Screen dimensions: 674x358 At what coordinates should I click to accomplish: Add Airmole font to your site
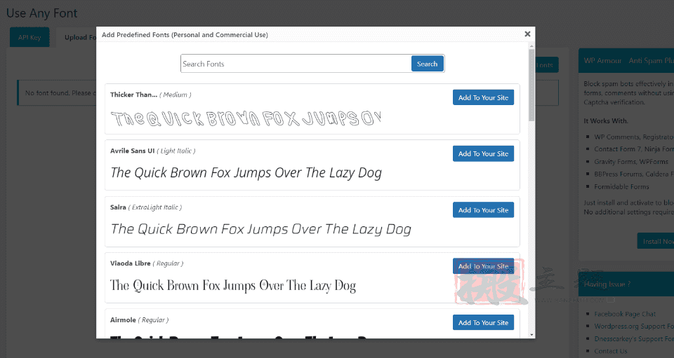[x=483, y=322]
